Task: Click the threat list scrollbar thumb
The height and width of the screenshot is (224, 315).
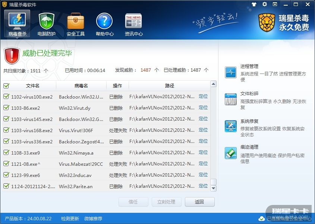Action: (213, 182)
